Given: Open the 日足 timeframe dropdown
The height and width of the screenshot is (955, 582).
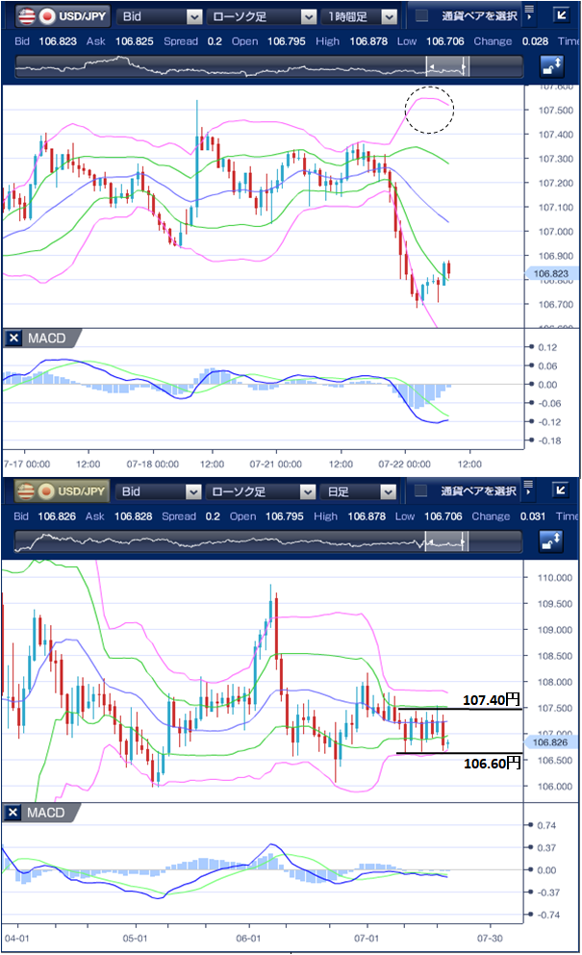Looking at the screenshot, I should tap(359, 491).
